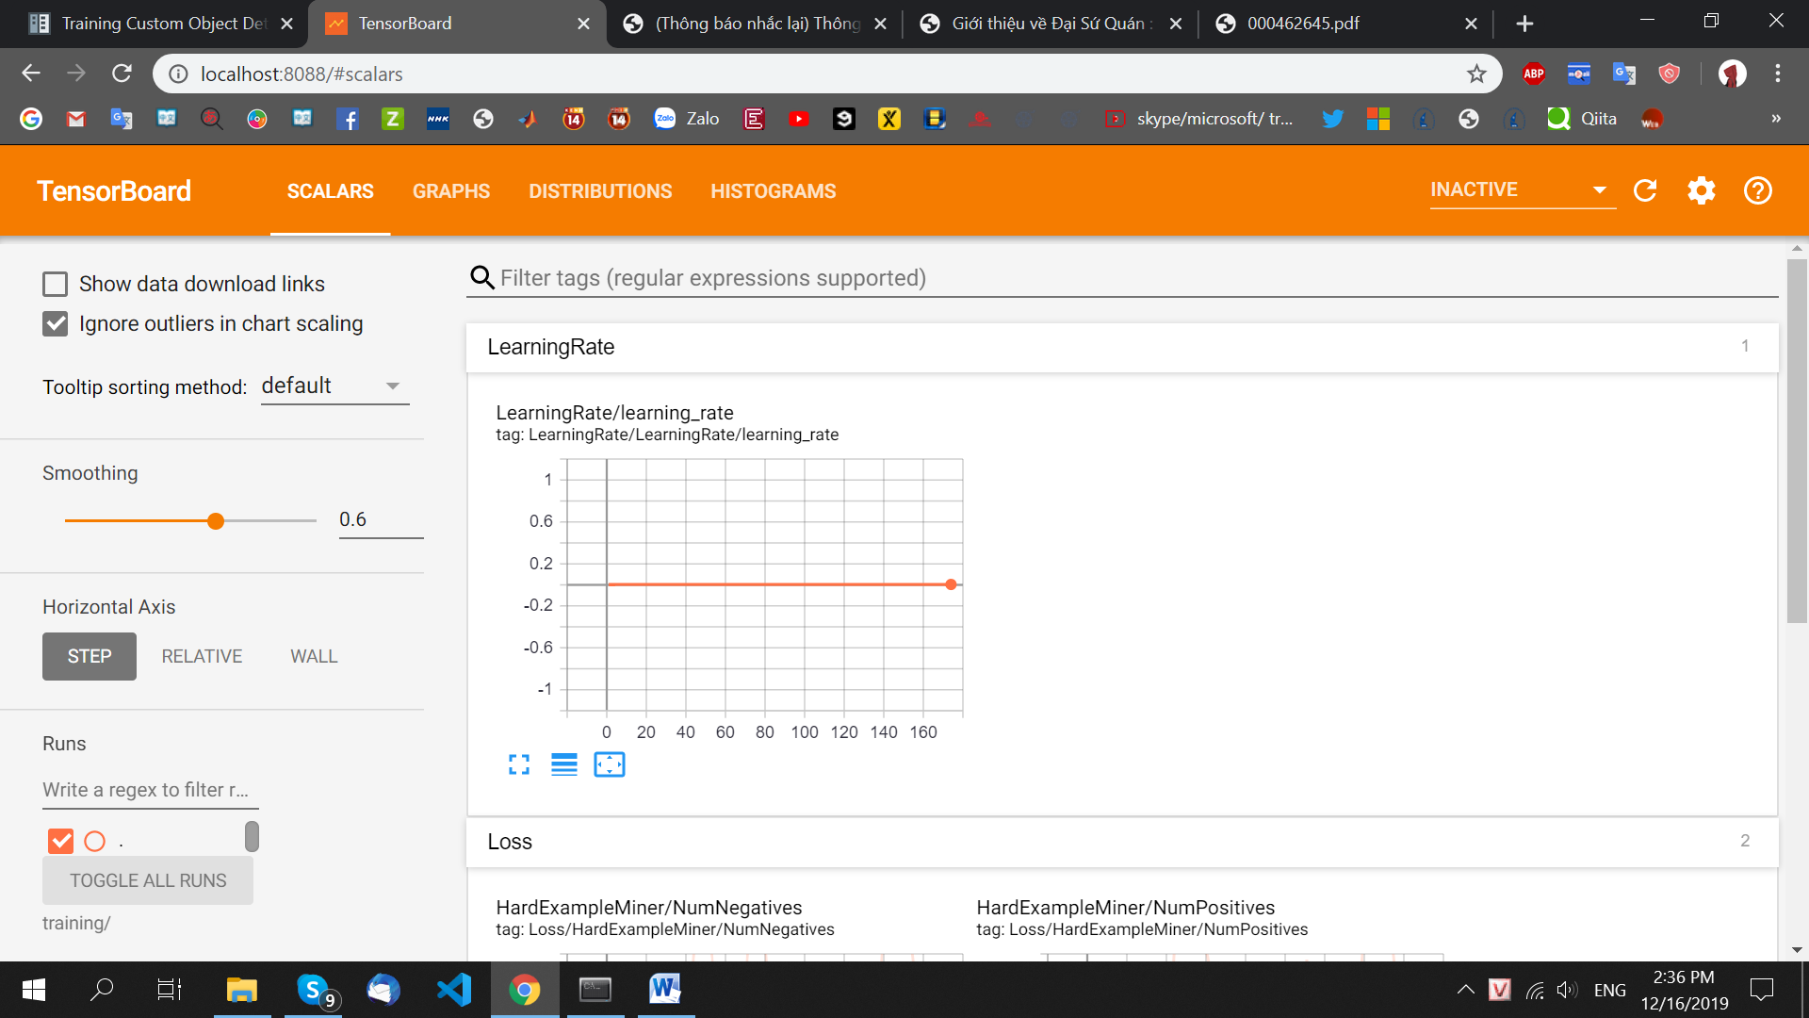Open Twitter bookmark icon
This screenshot has height=1018, width=1809.
coord(1332,119)
